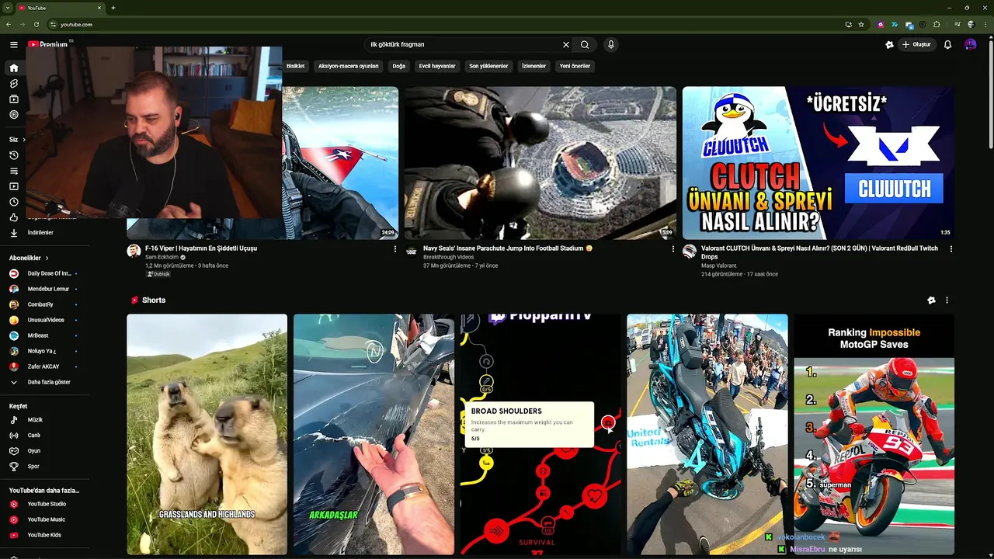
Task: Select Aksiyon-macera oyunları chip
Action: tap(348, 66)
